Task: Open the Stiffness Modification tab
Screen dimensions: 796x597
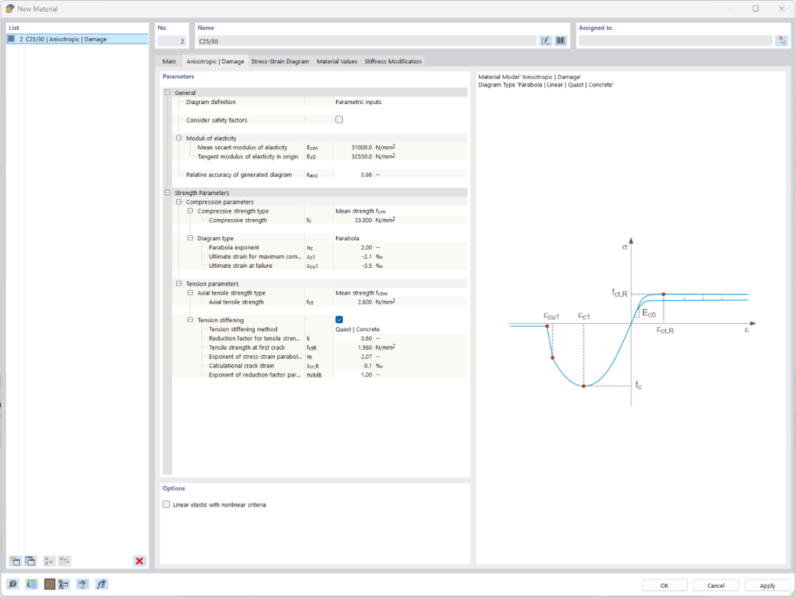Action: coord(393,61)
